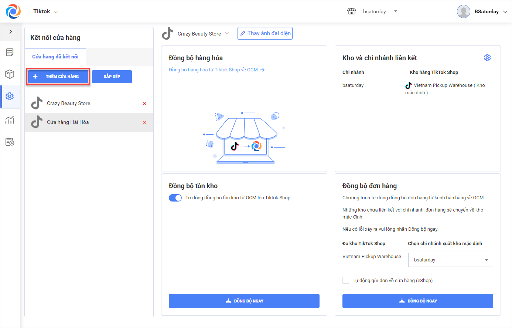
Task: Open the orders icon in left sidebar
Action: pos(10,53)
